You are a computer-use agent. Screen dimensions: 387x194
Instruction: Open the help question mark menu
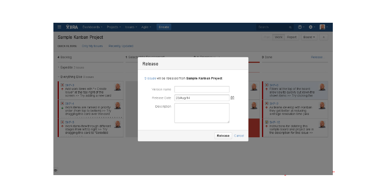pos(300,27)
